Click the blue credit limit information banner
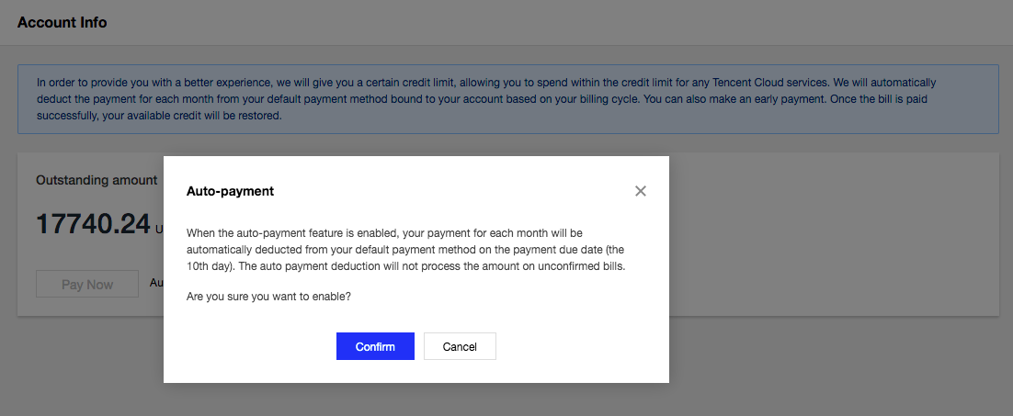The height and width of the screenshot is (416, 1013). point(507,99)
